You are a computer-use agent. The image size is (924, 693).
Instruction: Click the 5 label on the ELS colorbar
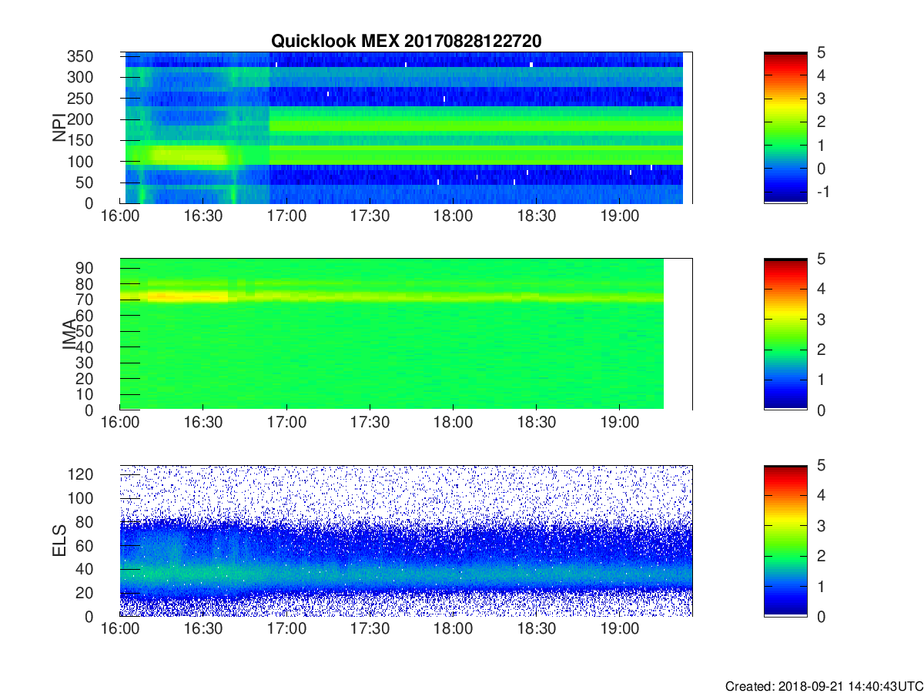[x=820, y=465]
